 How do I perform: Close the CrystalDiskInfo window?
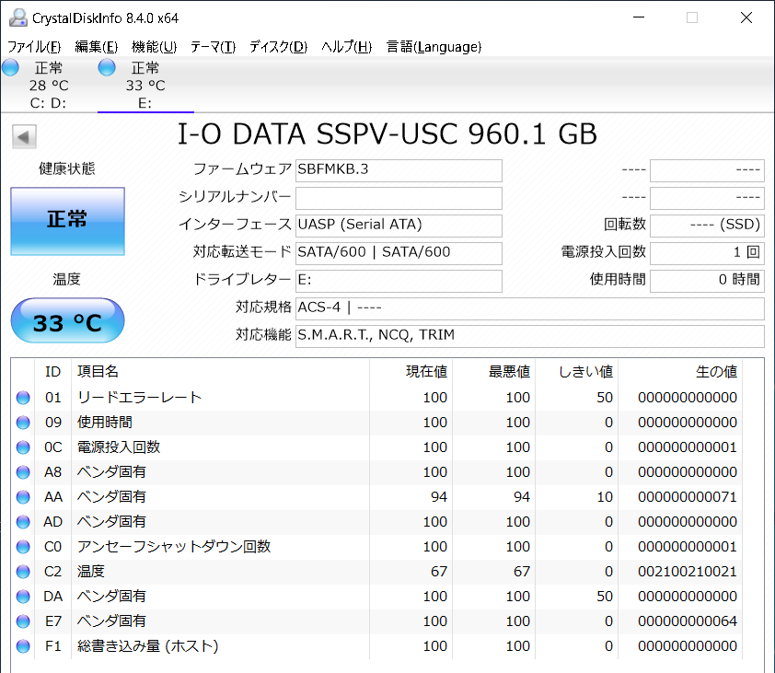click(746, 17)
